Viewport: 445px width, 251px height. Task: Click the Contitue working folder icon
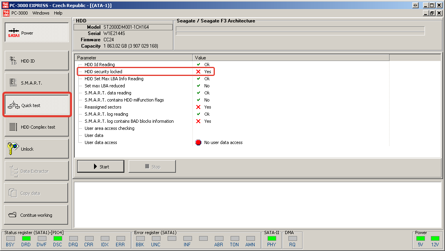click(x=13, y=215)
